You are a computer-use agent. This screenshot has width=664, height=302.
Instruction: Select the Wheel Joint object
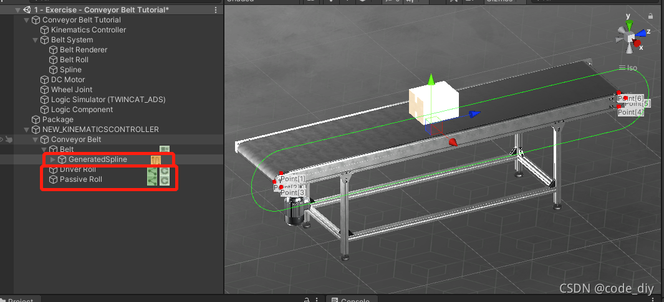tap(72, 90)
